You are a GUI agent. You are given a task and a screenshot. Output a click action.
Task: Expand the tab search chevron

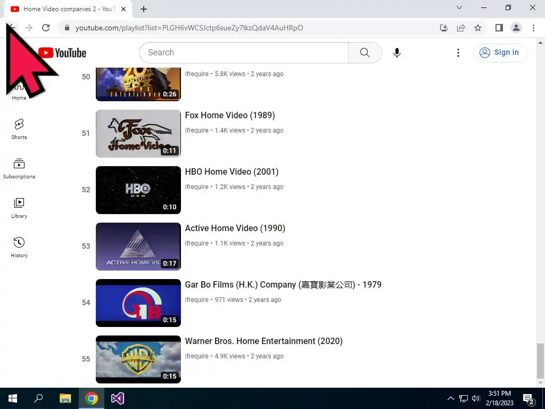[459, 7]
